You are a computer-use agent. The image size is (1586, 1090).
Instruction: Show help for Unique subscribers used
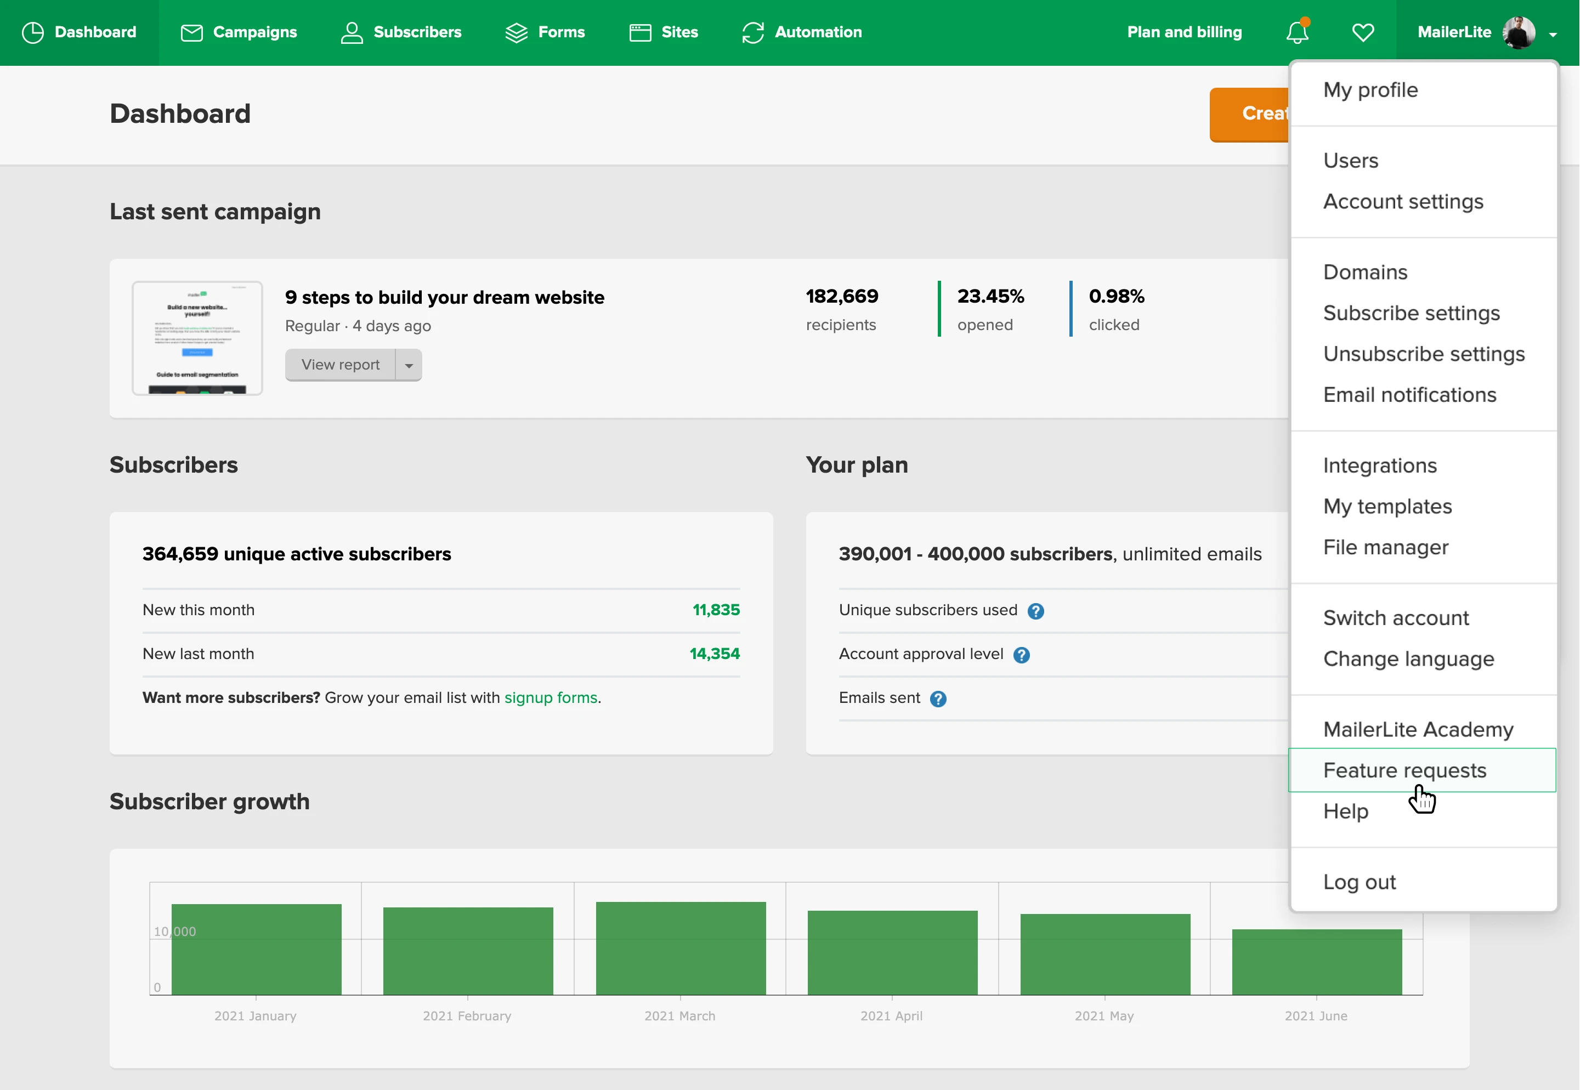tap(1035, 611)
